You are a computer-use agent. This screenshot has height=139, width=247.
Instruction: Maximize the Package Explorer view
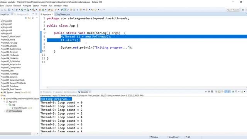36,14
